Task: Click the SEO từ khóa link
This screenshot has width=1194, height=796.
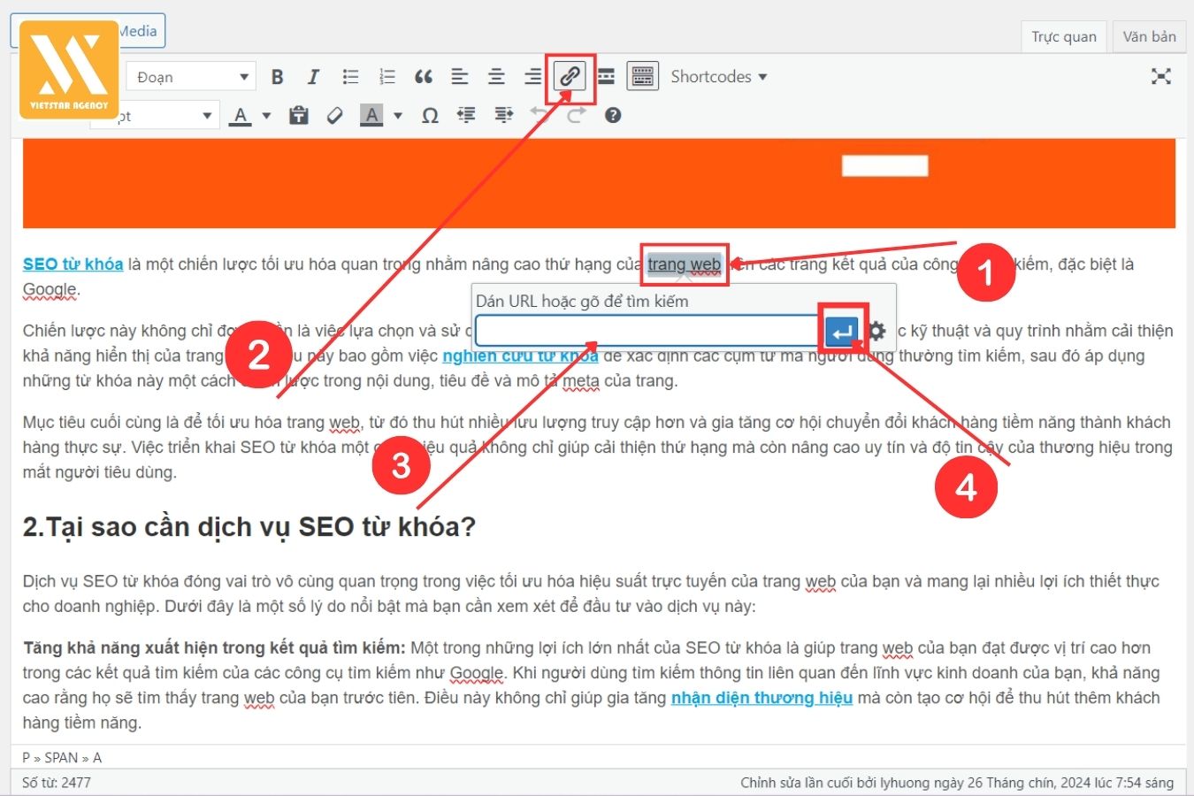Action: 73,264
